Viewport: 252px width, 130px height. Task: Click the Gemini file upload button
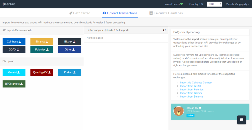click(x=14, y=73)
